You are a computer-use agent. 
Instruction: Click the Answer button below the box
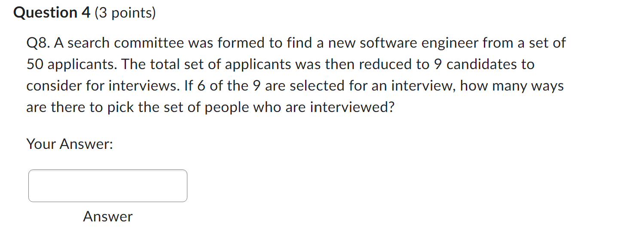pos(107,217)
